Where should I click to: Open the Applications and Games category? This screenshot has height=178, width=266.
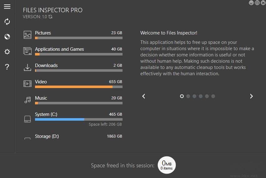point(59,49)
